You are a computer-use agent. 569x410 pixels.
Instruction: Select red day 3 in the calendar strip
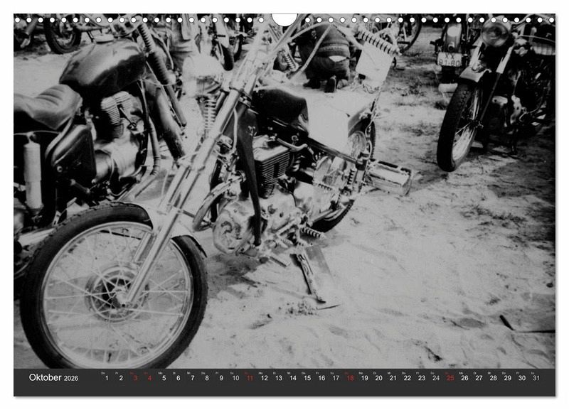tap(135, 378)
